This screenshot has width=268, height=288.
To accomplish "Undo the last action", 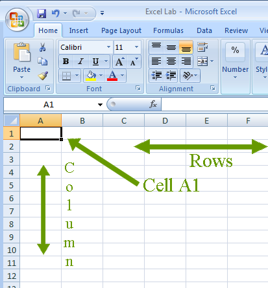I will 56,14.
